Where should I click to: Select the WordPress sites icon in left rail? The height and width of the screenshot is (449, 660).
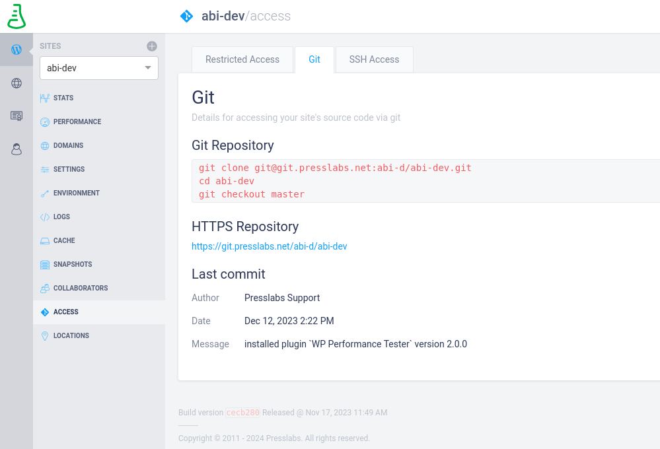[x=17, y=50]
